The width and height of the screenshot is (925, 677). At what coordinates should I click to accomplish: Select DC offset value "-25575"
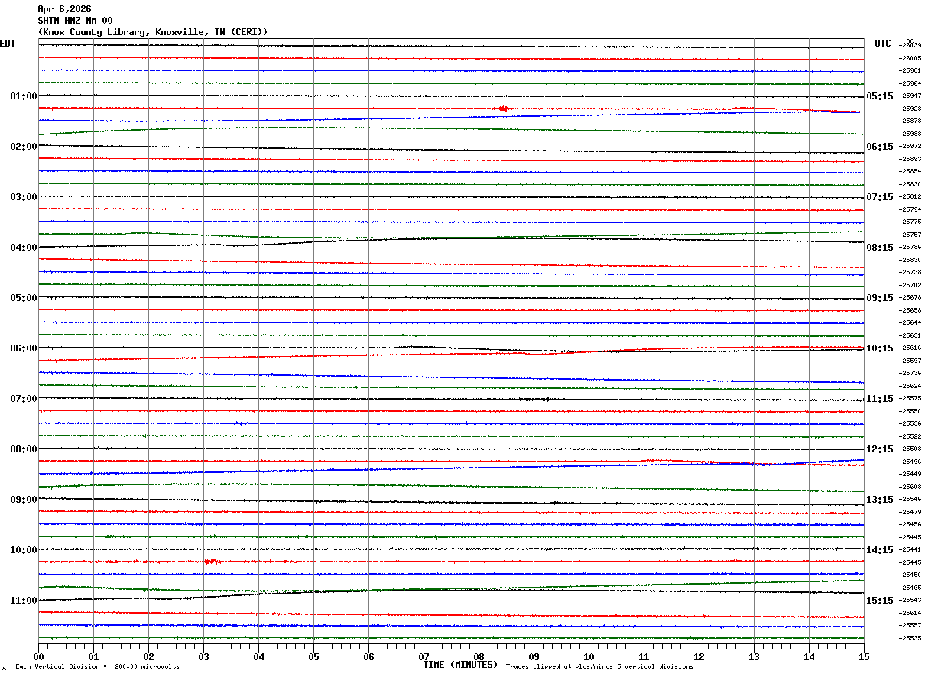pos(910,399)
